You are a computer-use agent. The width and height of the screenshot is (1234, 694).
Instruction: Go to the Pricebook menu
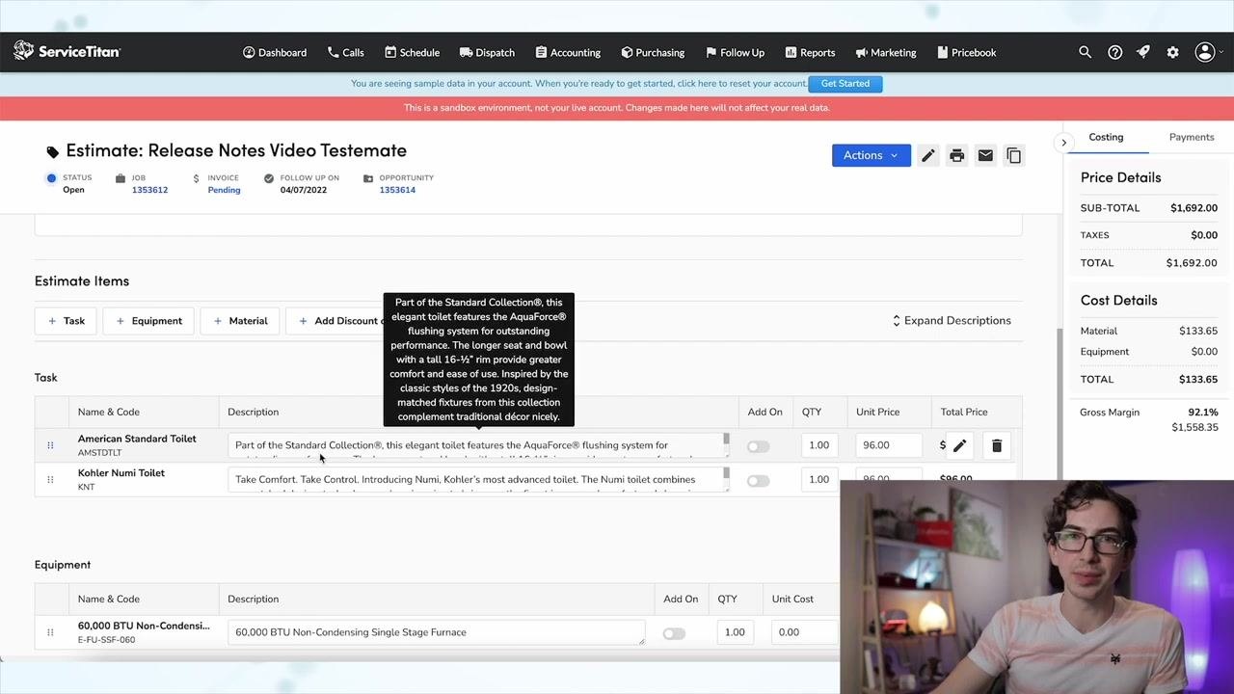(966, 52)
